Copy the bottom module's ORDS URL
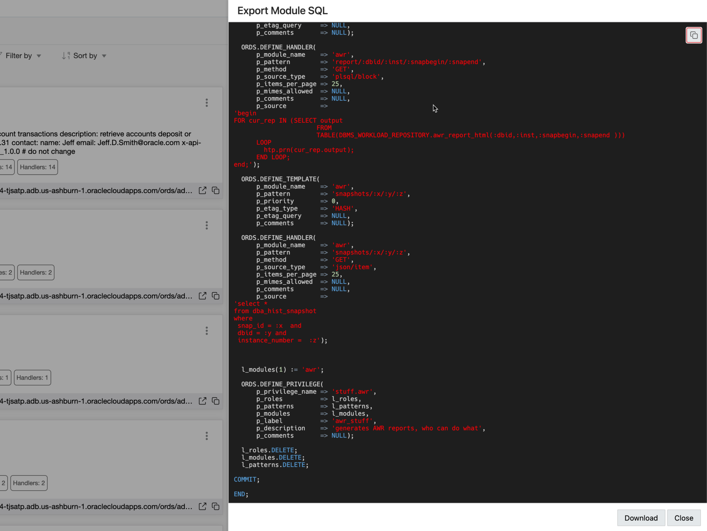 tap(215, 507)
